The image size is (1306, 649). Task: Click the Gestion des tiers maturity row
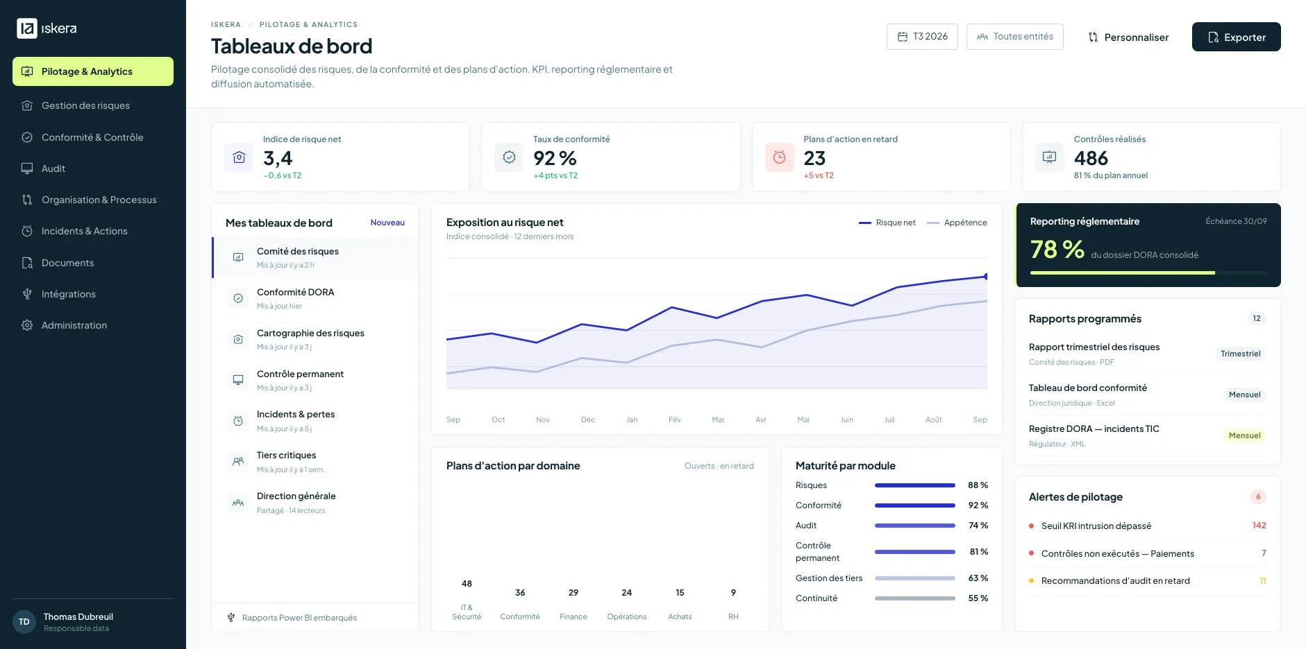(892, 578)
